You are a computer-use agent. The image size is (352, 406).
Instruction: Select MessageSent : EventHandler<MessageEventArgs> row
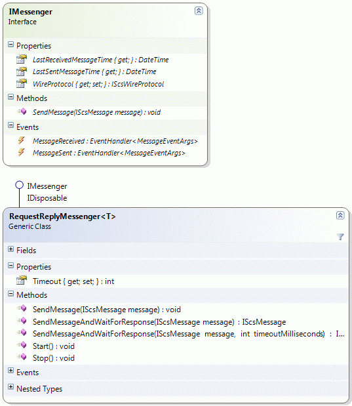109,153
